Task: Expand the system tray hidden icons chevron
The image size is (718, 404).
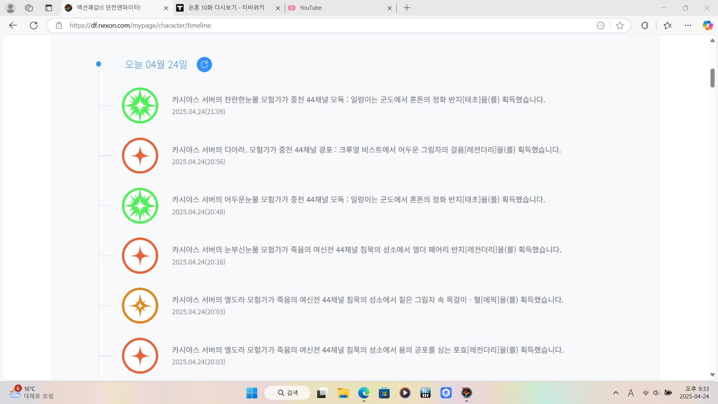Action: (616, 393)
